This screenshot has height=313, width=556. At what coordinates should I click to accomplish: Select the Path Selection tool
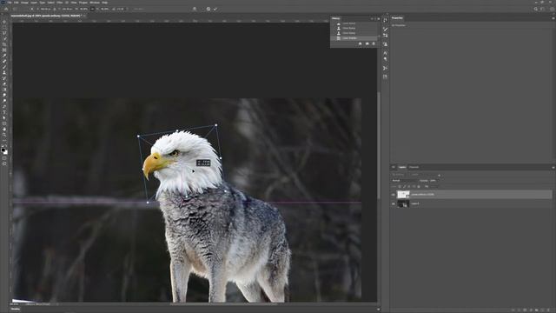4,118
